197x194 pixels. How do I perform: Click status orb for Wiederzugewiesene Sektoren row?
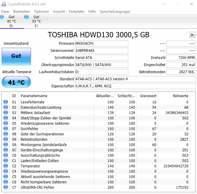click(6, 123)
